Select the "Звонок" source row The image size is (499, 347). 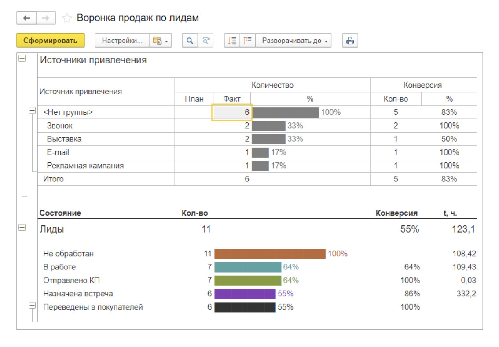tap(60, 126)
